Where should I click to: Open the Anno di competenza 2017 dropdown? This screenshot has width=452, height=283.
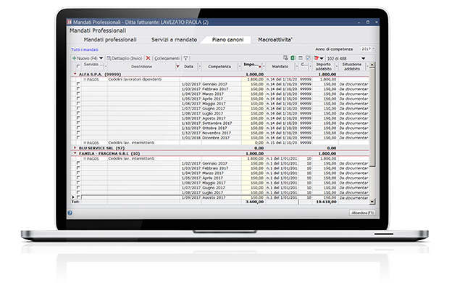pyautogui.click(x=368, y=49)
